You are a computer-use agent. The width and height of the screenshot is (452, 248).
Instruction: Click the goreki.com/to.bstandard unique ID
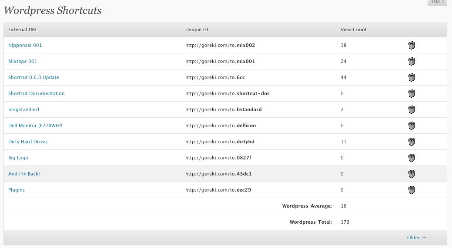[x=224, y=109]
